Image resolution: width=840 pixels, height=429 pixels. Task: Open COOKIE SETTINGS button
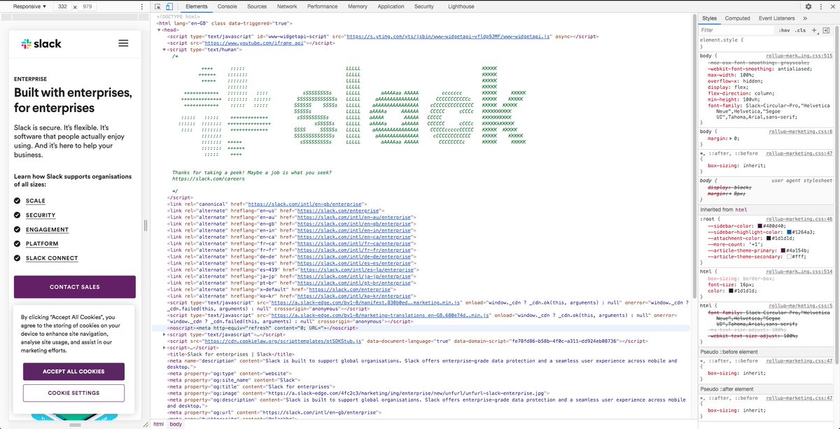click(73, 393)
